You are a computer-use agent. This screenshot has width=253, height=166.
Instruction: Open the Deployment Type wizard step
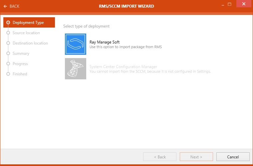coord(28,23)
